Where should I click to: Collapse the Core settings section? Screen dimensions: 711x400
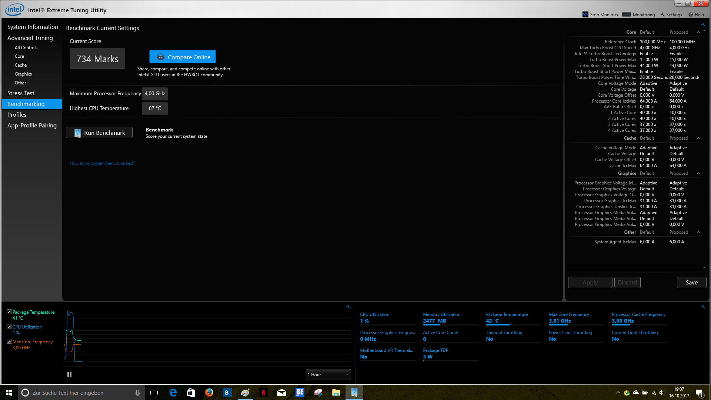pyautogui.click(x=698, y=32)
